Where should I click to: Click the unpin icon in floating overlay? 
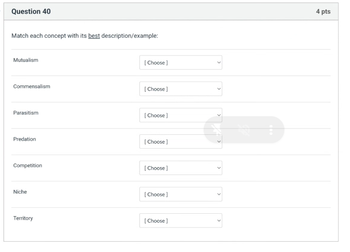coord(216,129)
